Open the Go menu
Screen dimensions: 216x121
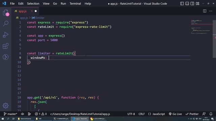tap(55, 4)
